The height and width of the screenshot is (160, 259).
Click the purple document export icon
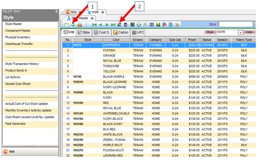pos(126,25)
